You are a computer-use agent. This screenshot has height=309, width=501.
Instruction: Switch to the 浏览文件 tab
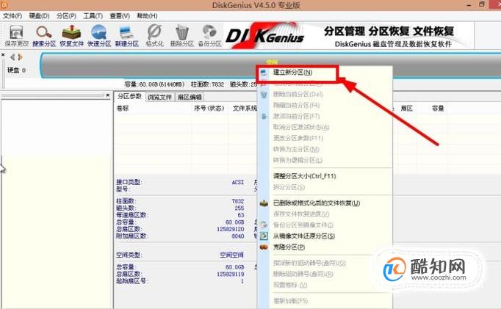click(x=159, y=97)
